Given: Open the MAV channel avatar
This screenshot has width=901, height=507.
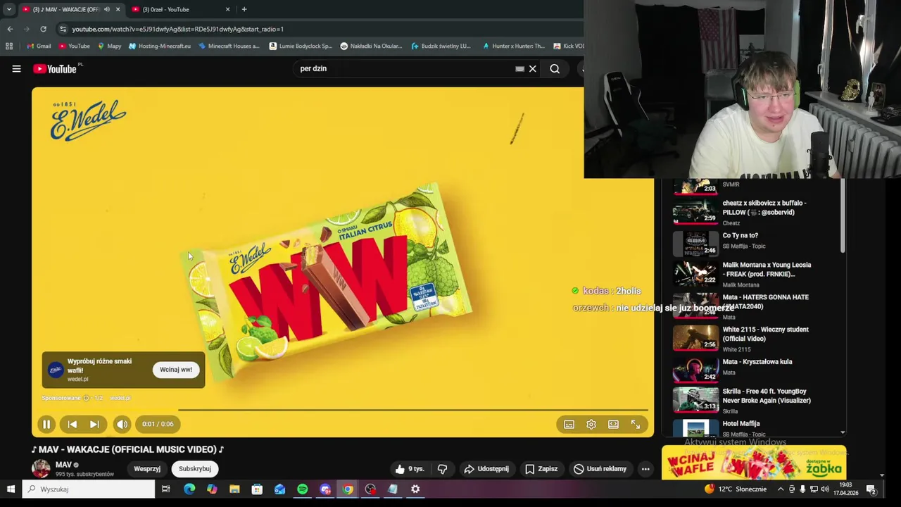Looking at the screenshot, I should coord(41,469).
